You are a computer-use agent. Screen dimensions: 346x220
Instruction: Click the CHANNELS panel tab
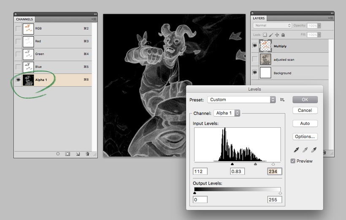click(x=24, y=19)
